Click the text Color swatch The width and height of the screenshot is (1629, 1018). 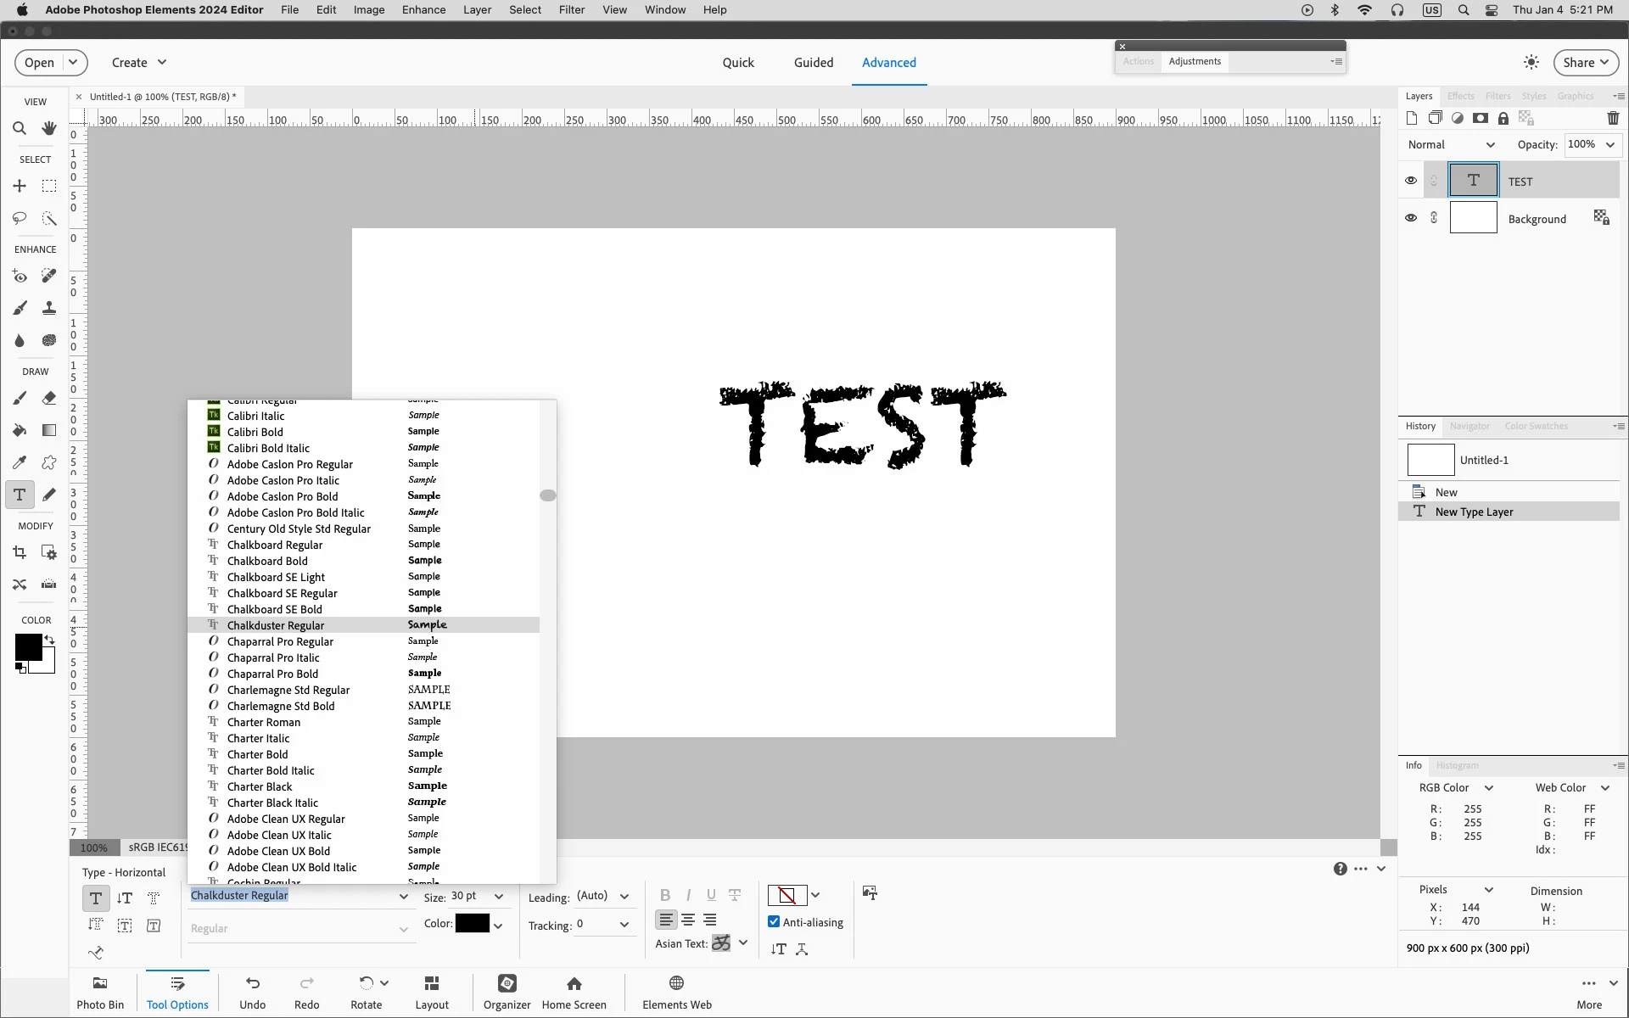pyautogui.click(x=472, y=924)
